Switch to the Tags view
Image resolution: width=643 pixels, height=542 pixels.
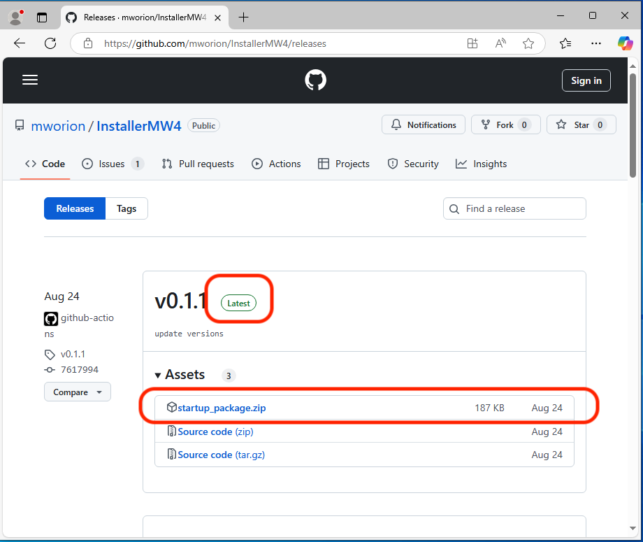[127, 208]
